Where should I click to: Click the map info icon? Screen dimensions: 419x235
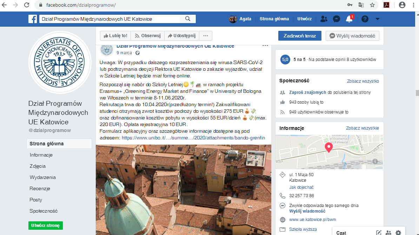coord(375,161)
